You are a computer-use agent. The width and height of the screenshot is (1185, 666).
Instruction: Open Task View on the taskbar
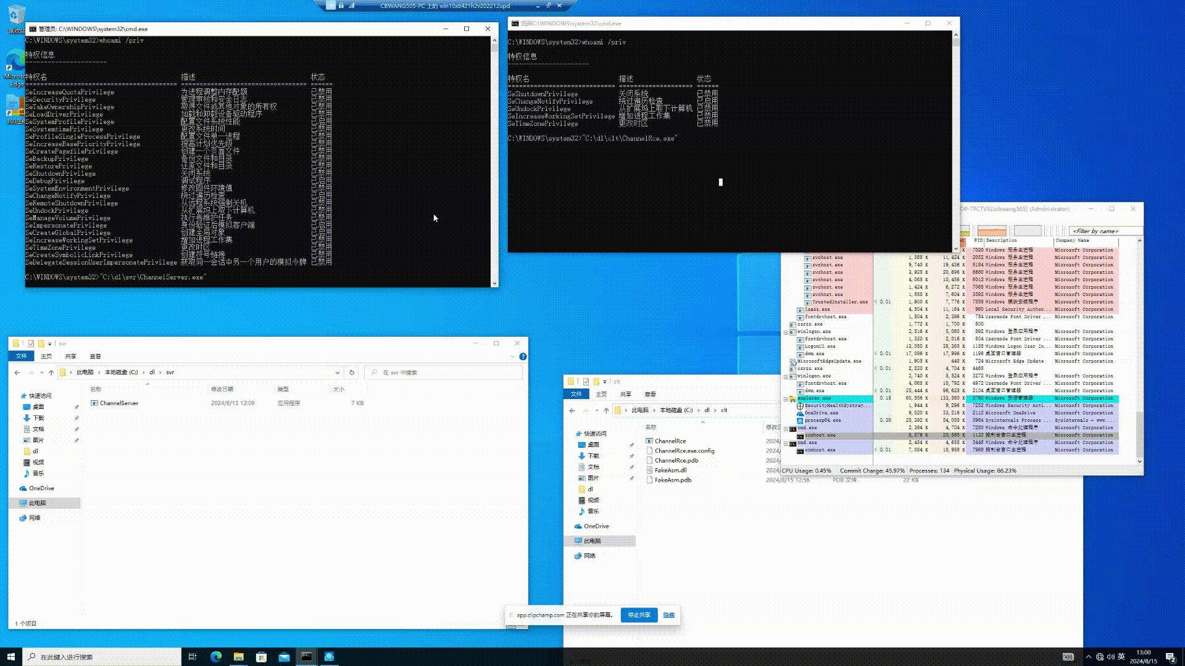point(192,657)
